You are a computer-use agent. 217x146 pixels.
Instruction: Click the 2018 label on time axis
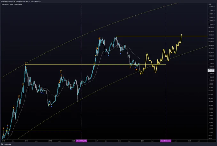[26, 141]
